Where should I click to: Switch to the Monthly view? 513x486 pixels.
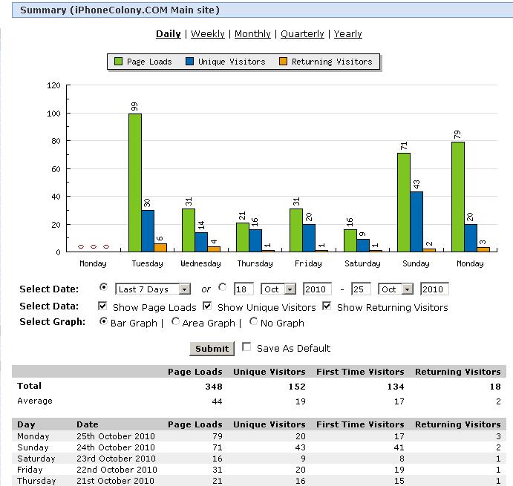pos(252,33)
